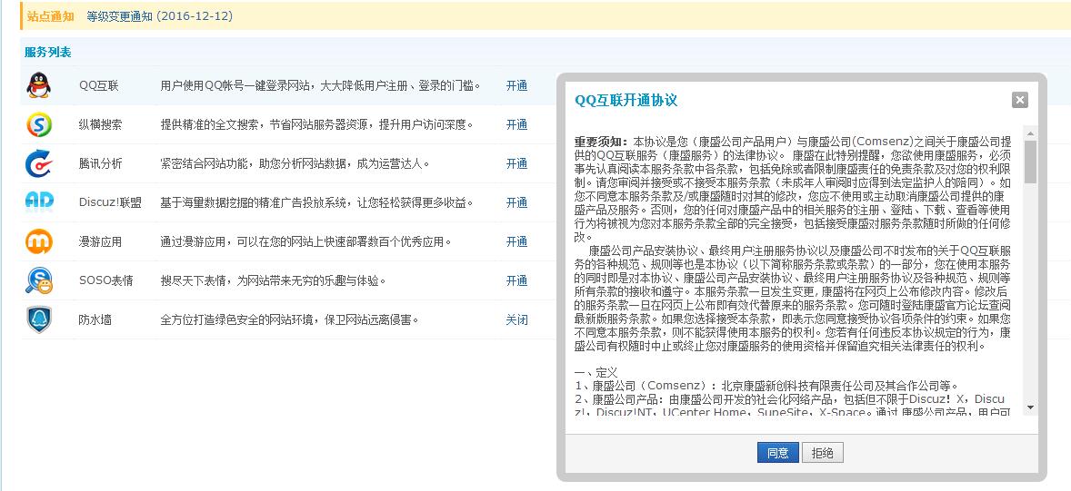Click the agreement scrollbar up arrow
Viewport: 1071px width, 491px height.
tap(1031, 133)
